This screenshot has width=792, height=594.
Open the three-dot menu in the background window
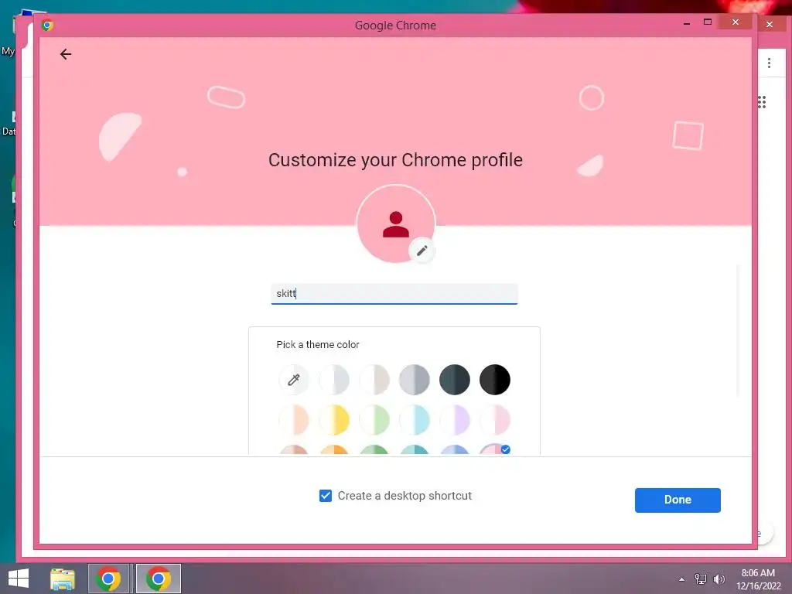pyautogui.click(x=769, y=63)
